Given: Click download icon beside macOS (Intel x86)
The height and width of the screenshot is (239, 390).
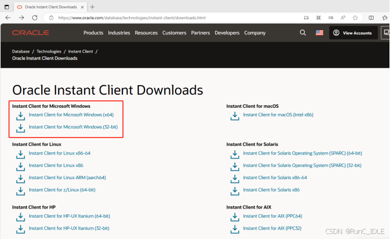Looking at the screenshot, I should [x=235, y=116].
